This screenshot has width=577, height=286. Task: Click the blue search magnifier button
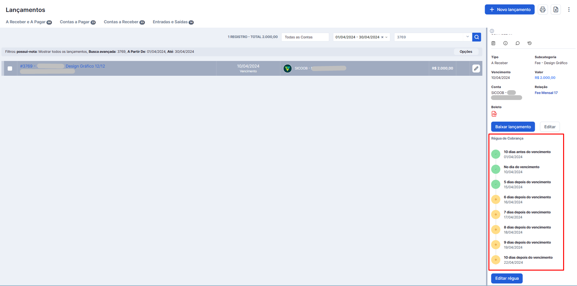(477, 37)
